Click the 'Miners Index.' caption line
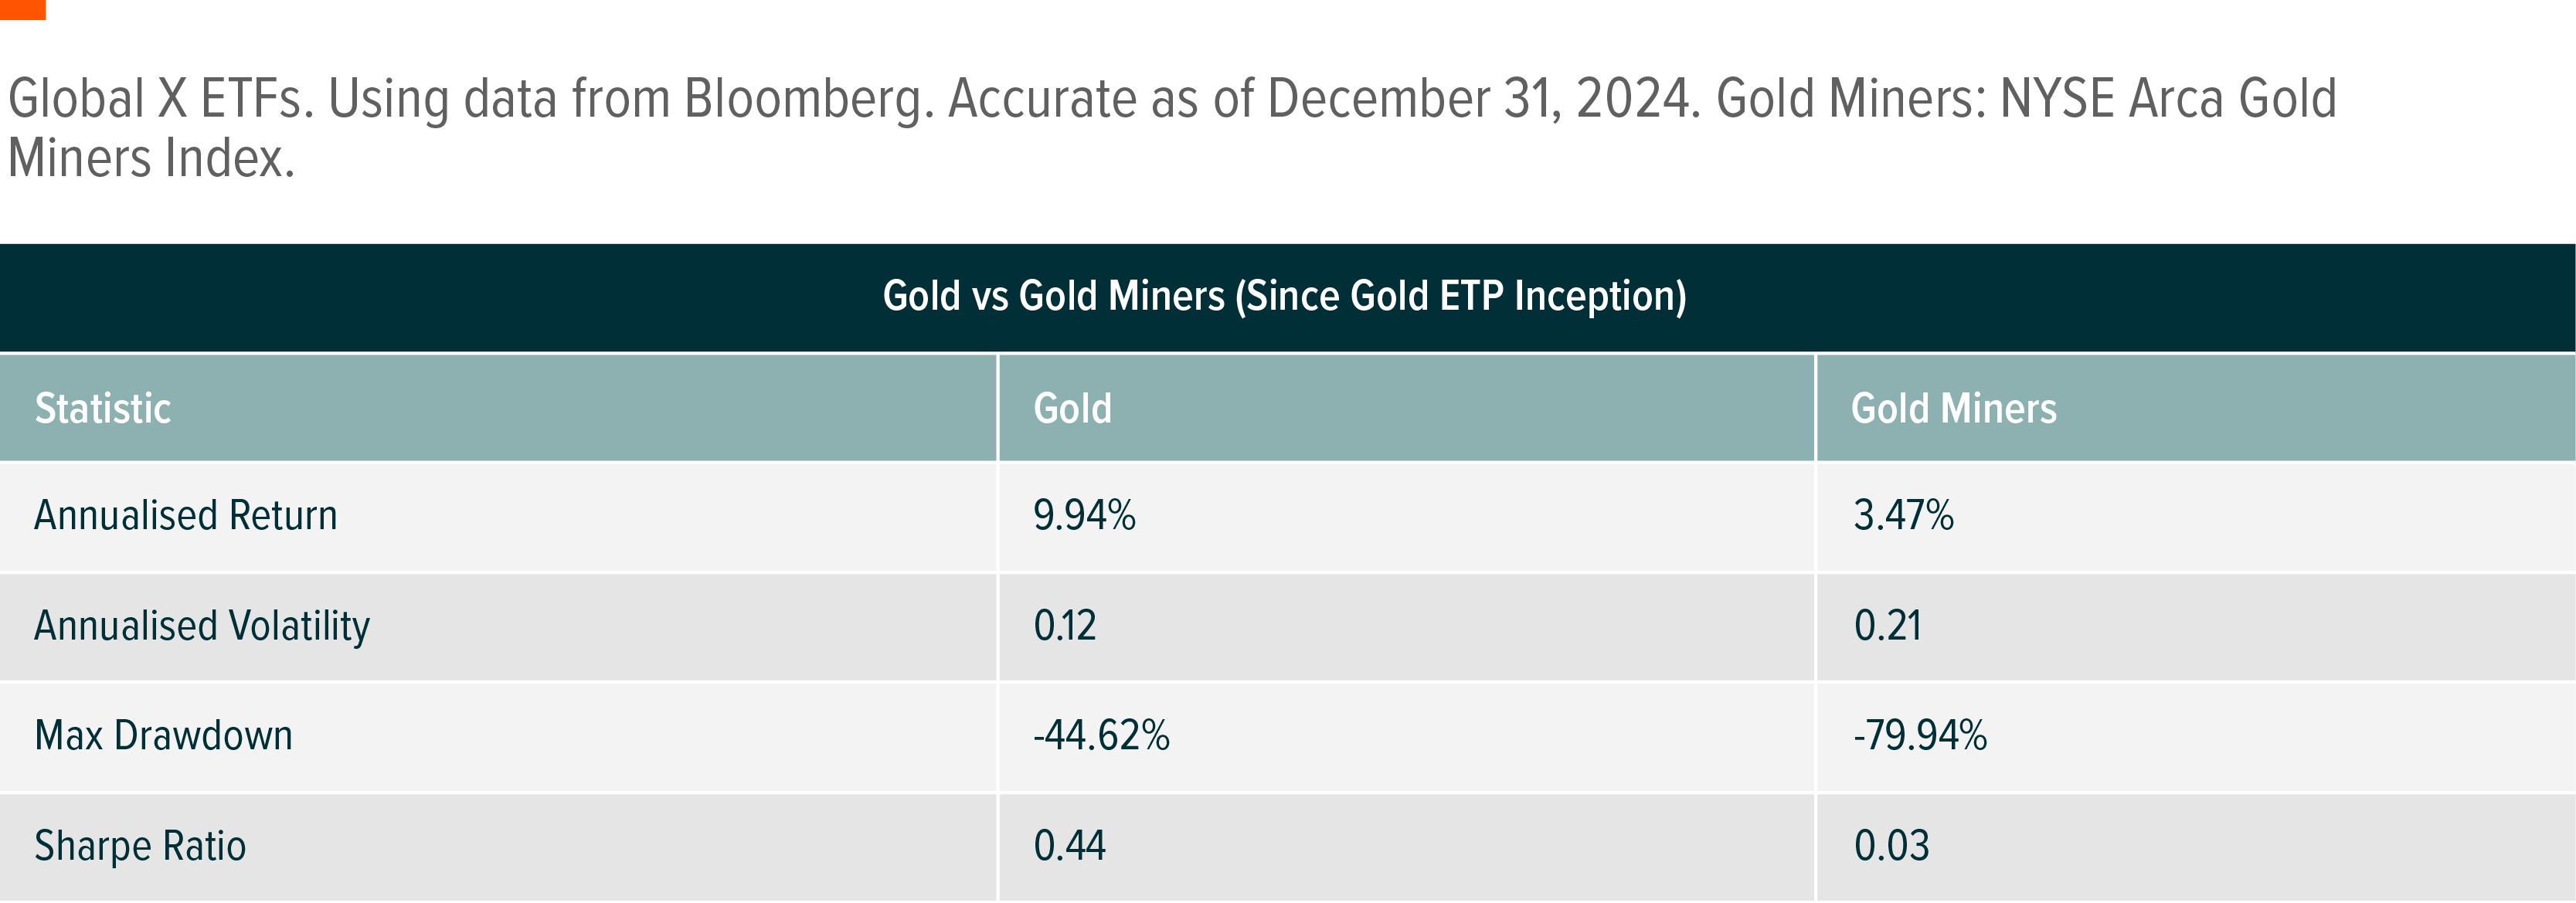 point(151,159)
